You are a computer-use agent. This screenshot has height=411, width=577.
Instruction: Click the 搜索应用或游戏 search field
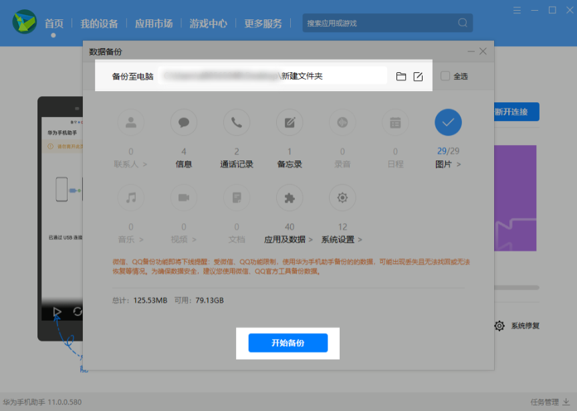pos(388,23)
